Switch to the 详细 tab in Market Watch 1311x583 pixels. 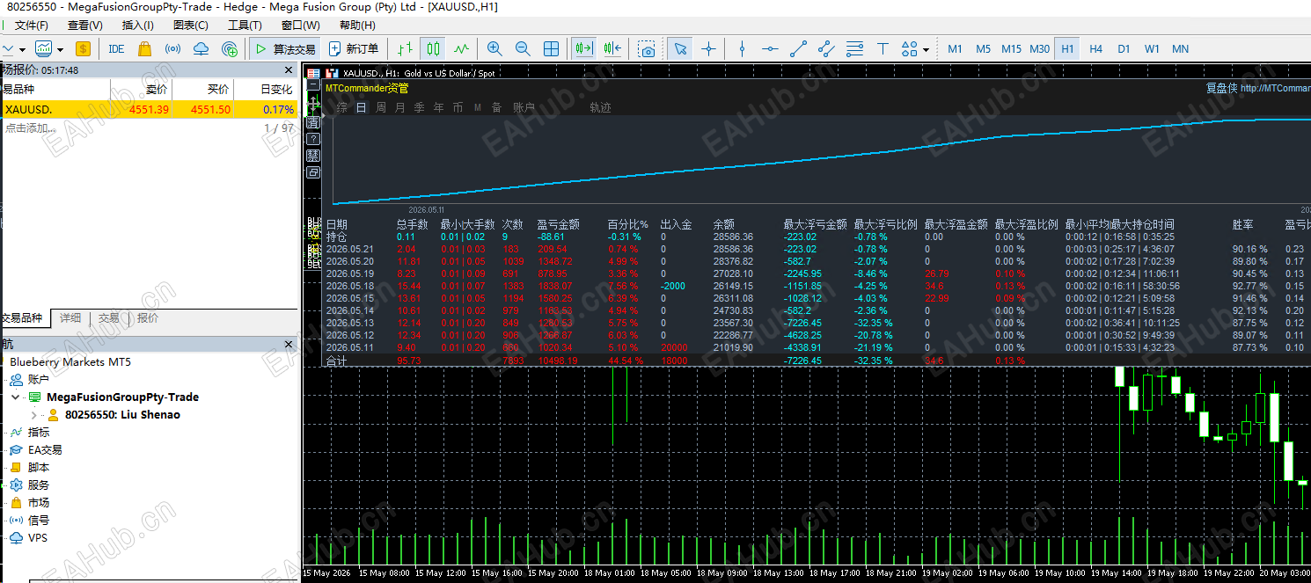[70, 318]
